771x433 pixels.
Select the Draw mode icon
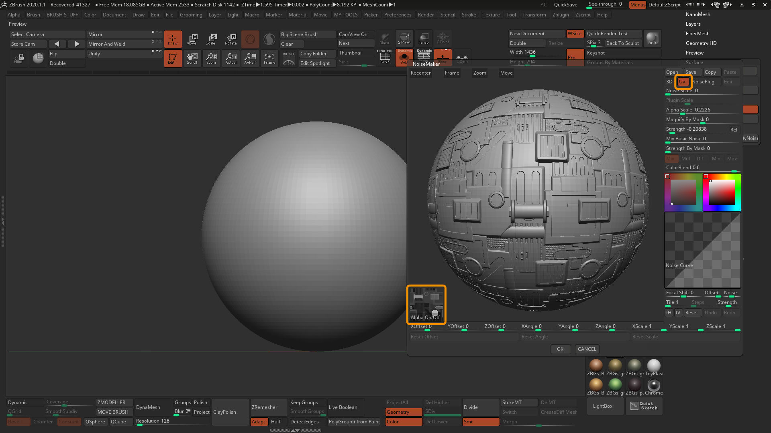173,39
